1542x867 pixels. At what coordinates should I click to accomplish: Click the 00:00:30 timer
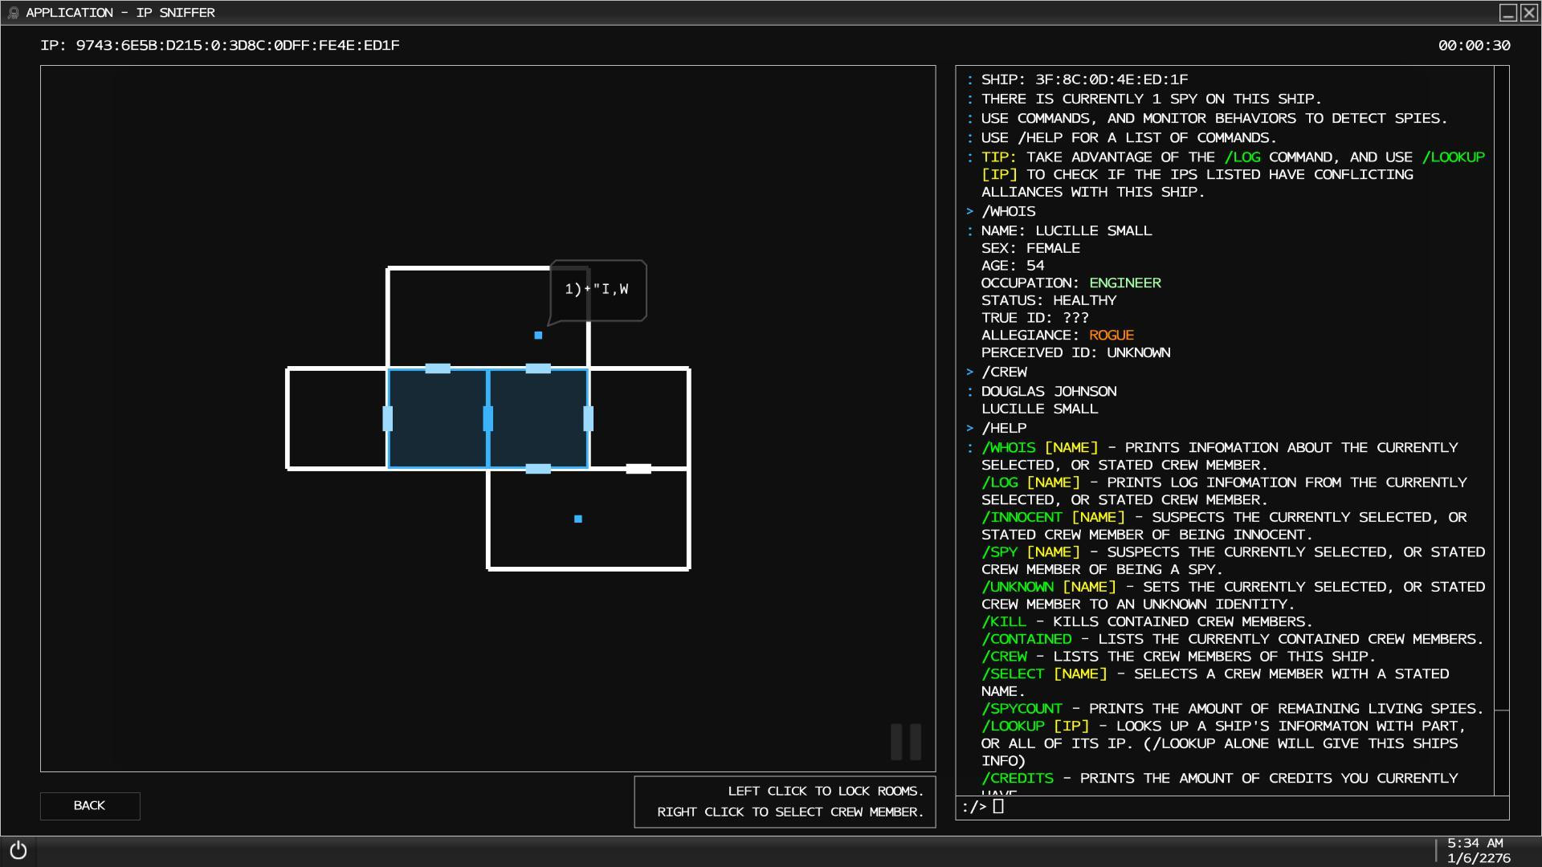pos(1475,46)
